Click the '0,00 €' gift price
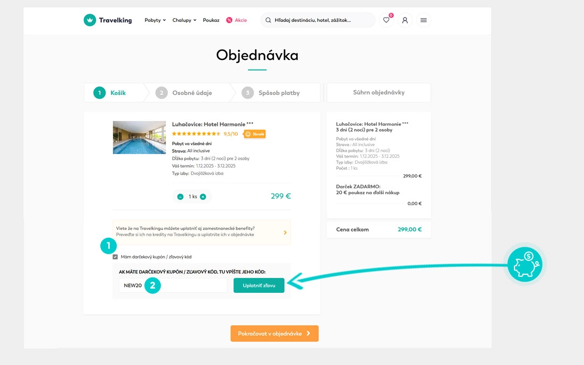The image size is (584, 365). point(415,204)
